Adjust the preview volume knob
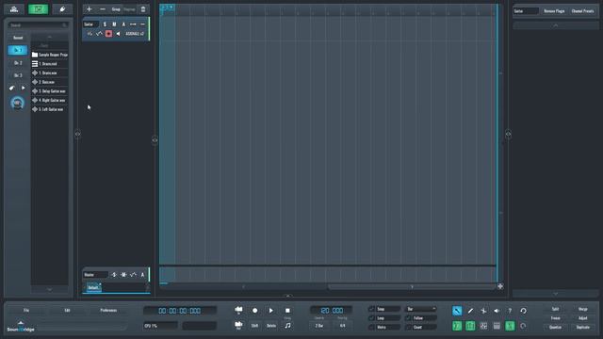Image resolution: width=603 pixels, height=339 pixels. click(x=17, y=103)
